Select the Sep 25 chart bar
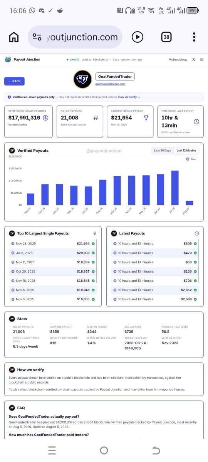Viewport: 208px width, 462px height. (x=30, y=199)
